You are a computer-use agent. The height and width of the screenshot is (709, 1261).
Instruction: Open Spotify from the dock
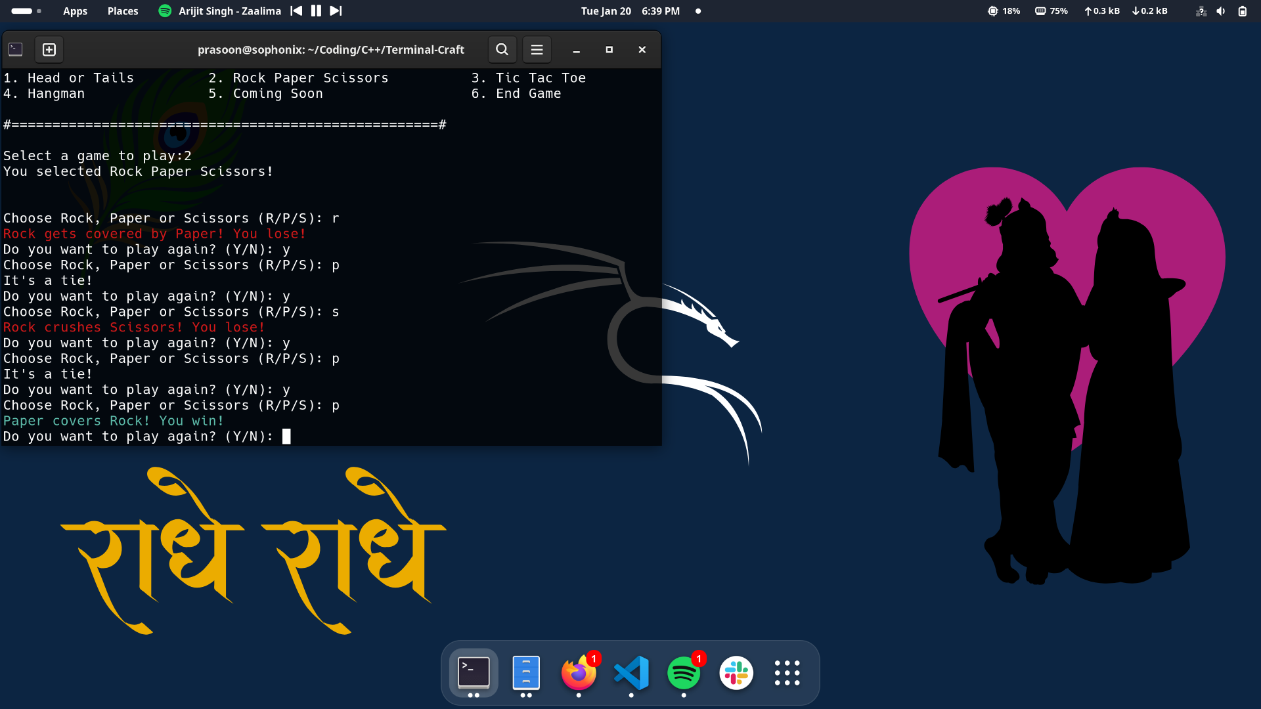coord(684,673)
